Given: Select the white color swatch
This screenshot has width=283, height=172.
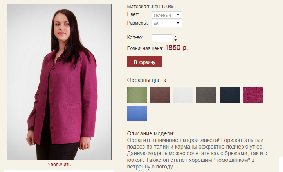Looking at the screenshot, I should (x=183, y=95).
